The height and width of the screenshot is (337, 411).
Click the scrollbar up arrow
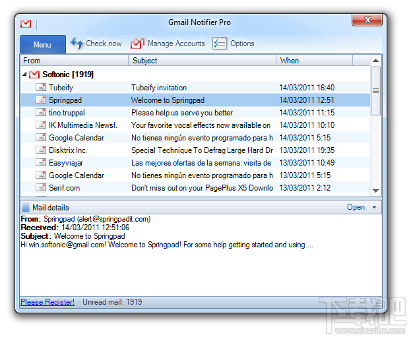(375, 61)
